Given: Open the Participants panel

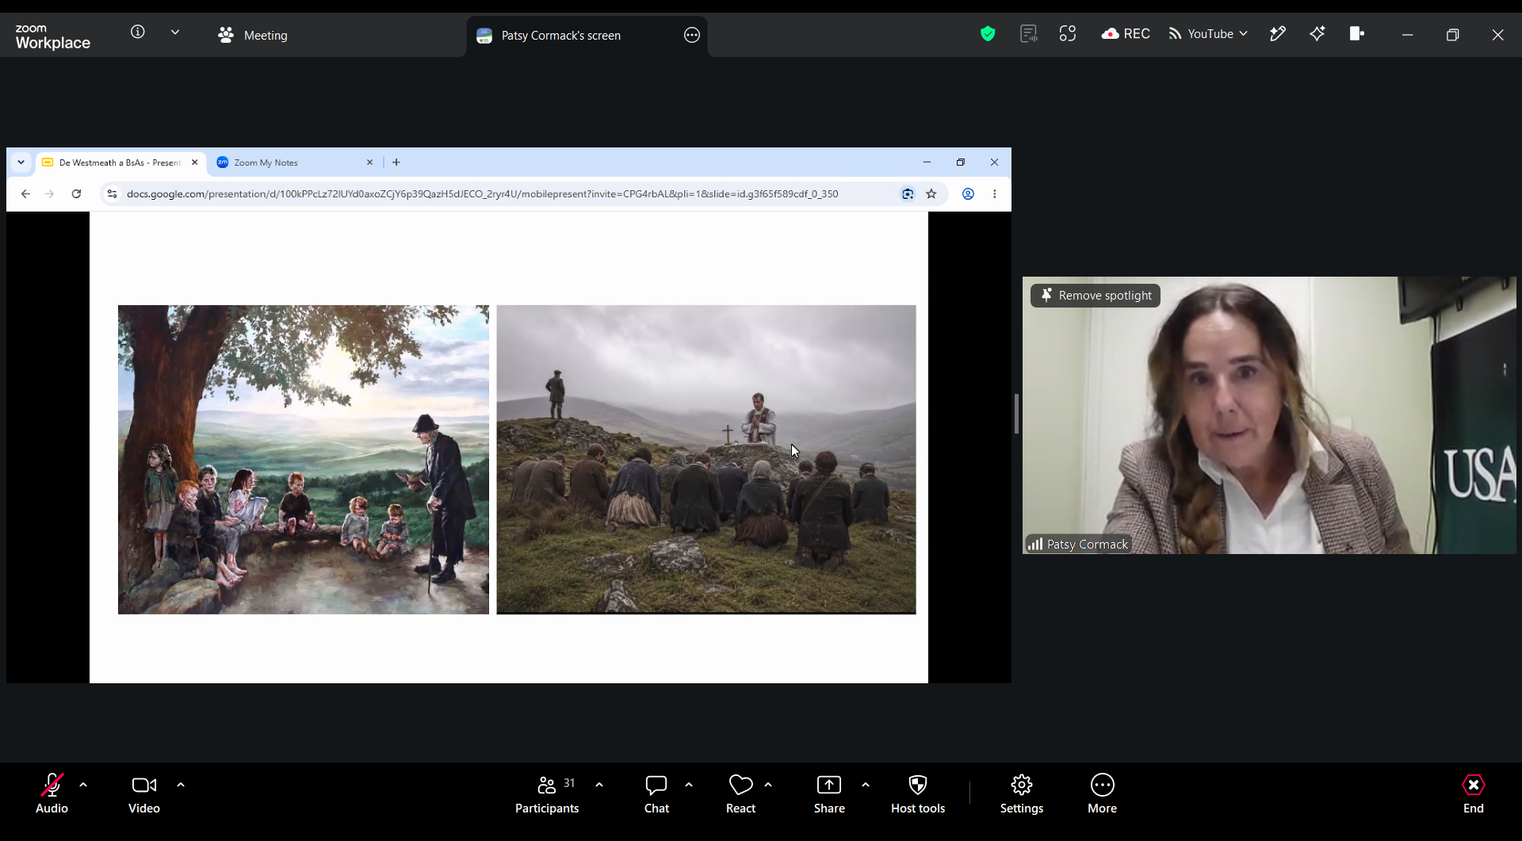Looking at the screenshot, I should (x=547, y=794).
